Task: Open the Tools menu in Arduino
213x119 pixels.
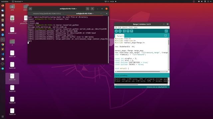Action: pos(130,27)
